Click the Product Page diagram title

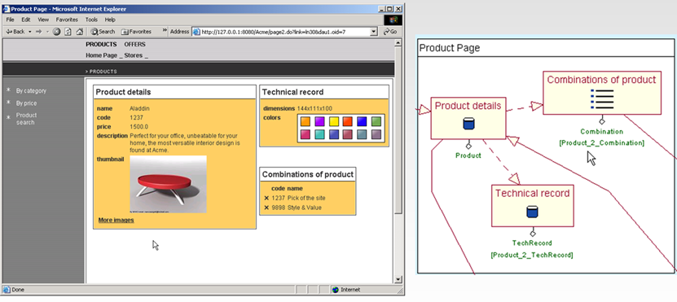(x=450, y=48)
